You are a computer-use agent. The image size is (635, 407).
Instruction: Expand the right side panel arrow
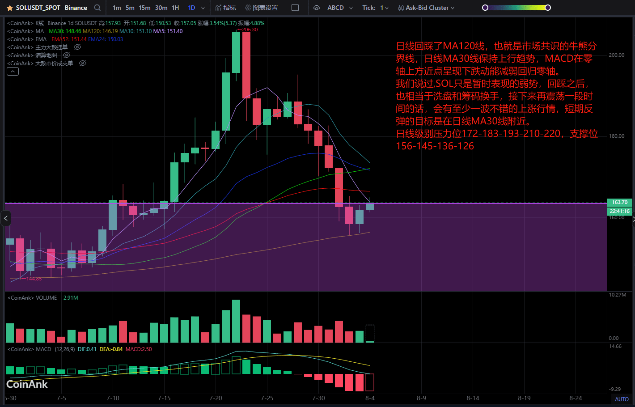[633, 219]
